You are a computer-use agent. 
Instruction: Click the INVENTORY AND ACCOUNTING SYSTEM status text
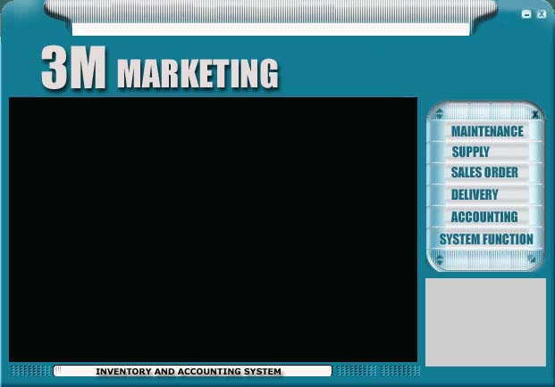click(189, 372)
